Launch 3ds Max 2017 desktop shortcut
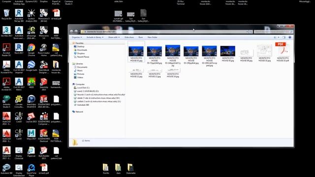This screenshot has width=315, height=177. [x=6, y=31]
